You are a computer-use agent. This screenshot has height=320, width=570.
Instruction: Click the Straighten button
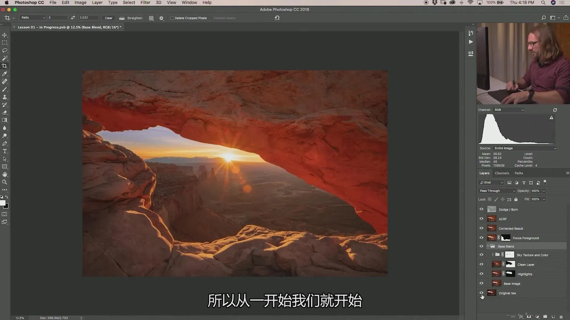pyautogui.click(x=131, y=18)
